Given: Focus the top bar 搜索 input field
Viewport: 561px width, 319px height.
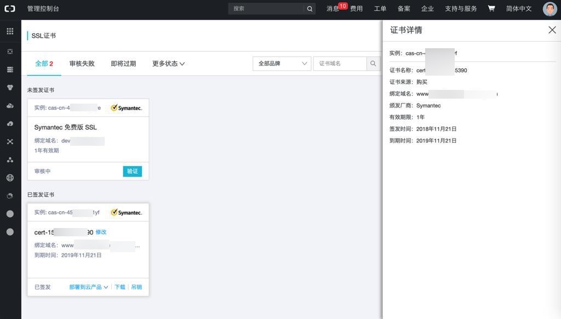Looking at the screenshot, I should click(x=267, y=9).
